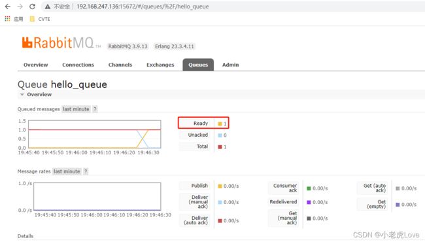Image resolution: width=425 pixels, height=242 pixels.
Task: Click the 'Queue hello_queue' heading
Action: click(x=62, y=84)
